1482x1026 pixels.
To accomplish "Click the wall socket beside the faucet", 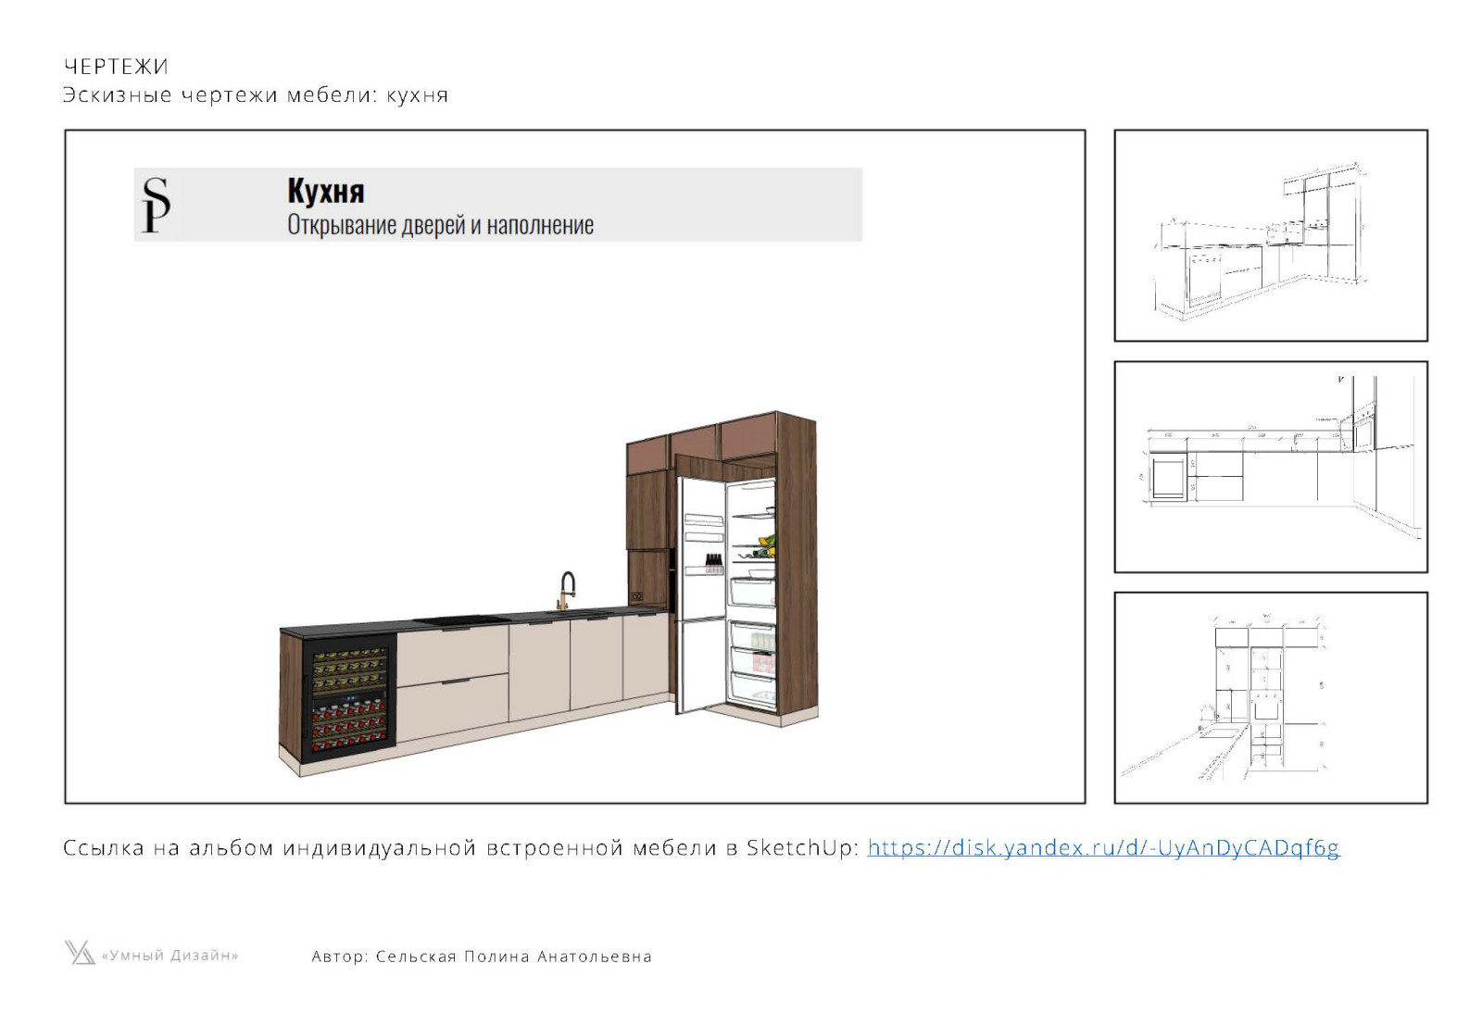I will 636,596.
